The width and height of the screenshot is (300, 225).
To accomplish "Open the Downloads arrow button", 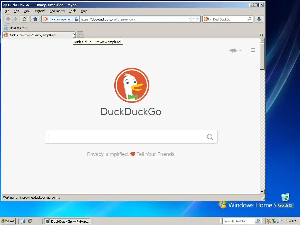I will 259,19.
